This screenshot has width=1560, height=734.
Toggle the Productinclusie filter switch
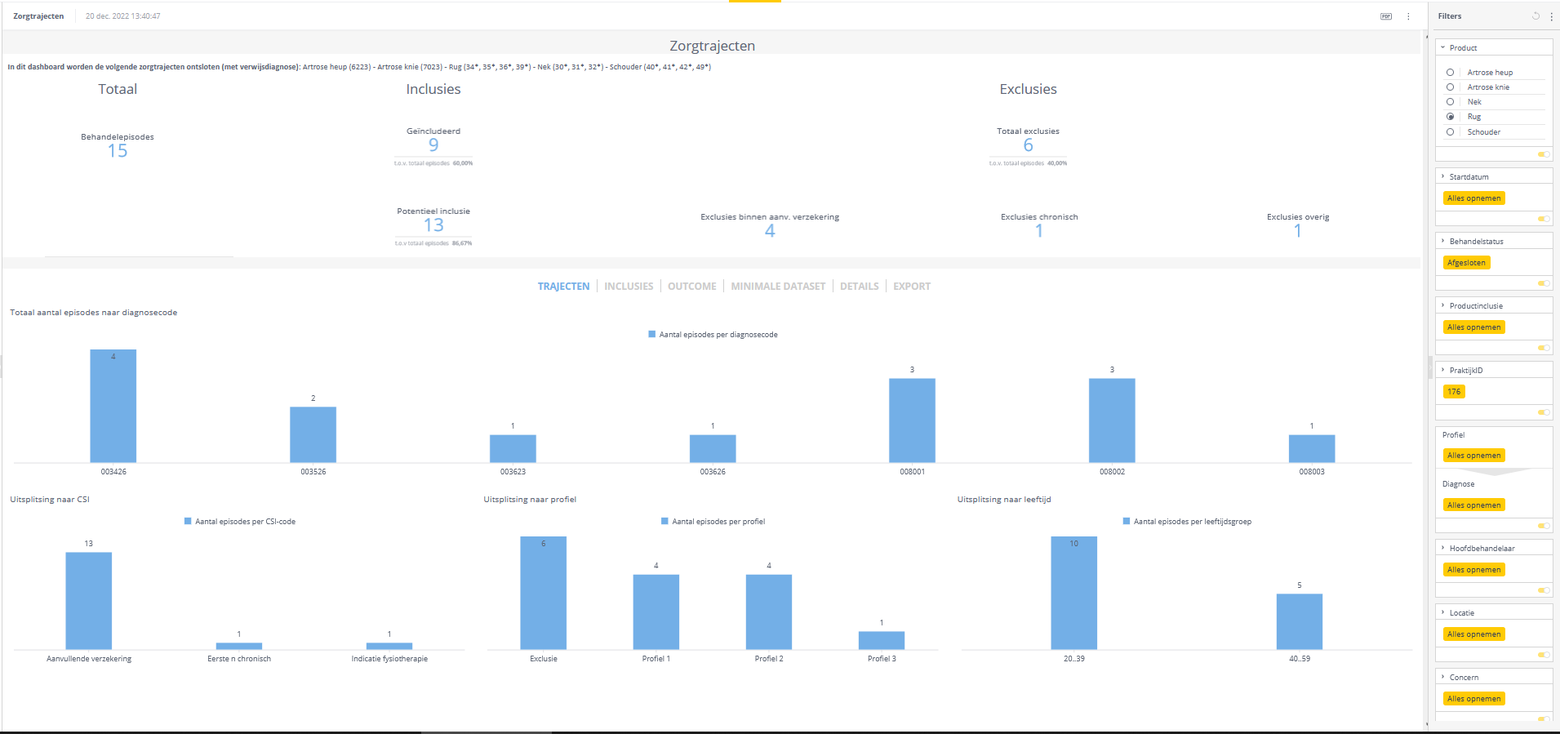[1544, 348]
